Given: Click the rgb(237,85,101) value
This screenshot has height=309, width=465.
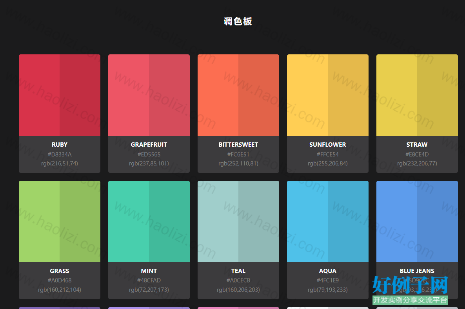Looking at the screenshot, I should 149,163.
